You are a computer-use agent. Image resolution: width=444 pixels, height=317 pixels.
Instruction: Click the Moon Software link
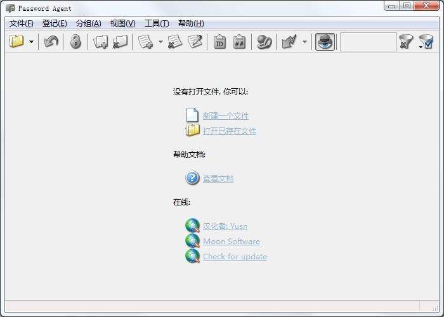[x=232, y=242]
